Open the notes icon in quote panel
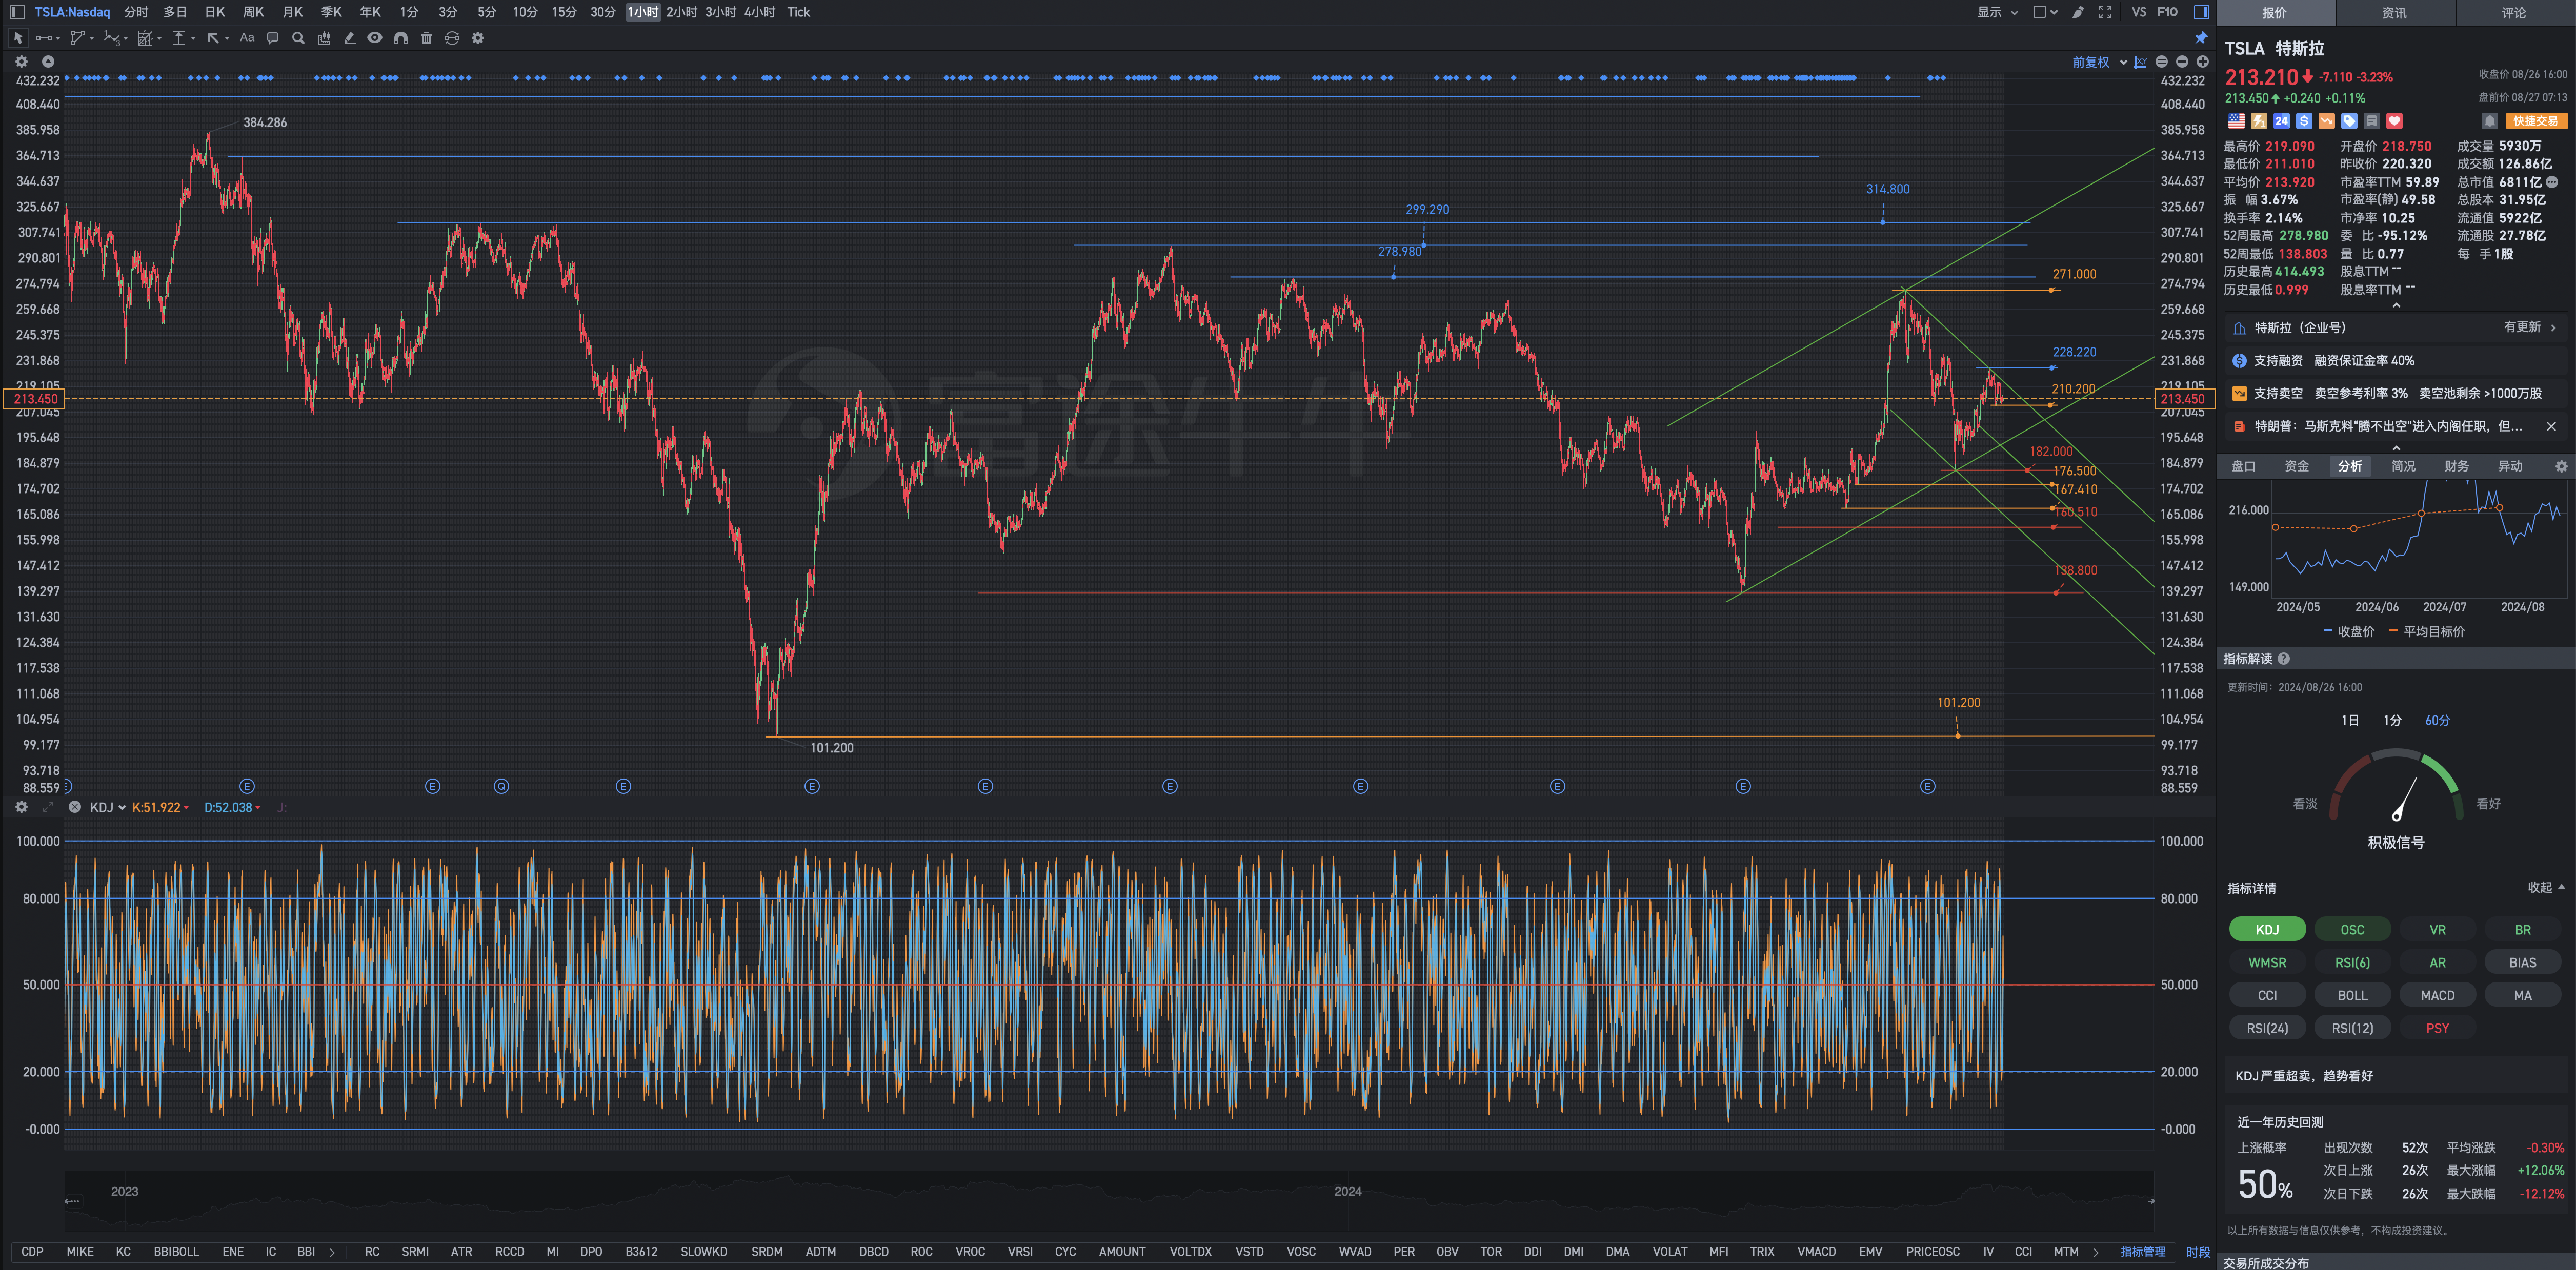 click(x=2371, y=121)
